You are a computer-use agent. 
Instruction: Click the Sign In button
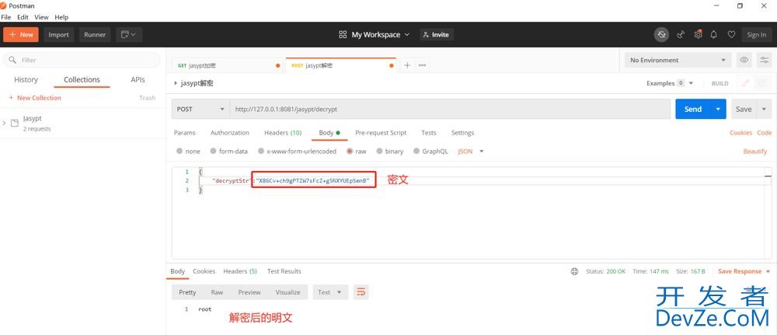[x=756, y=35]
